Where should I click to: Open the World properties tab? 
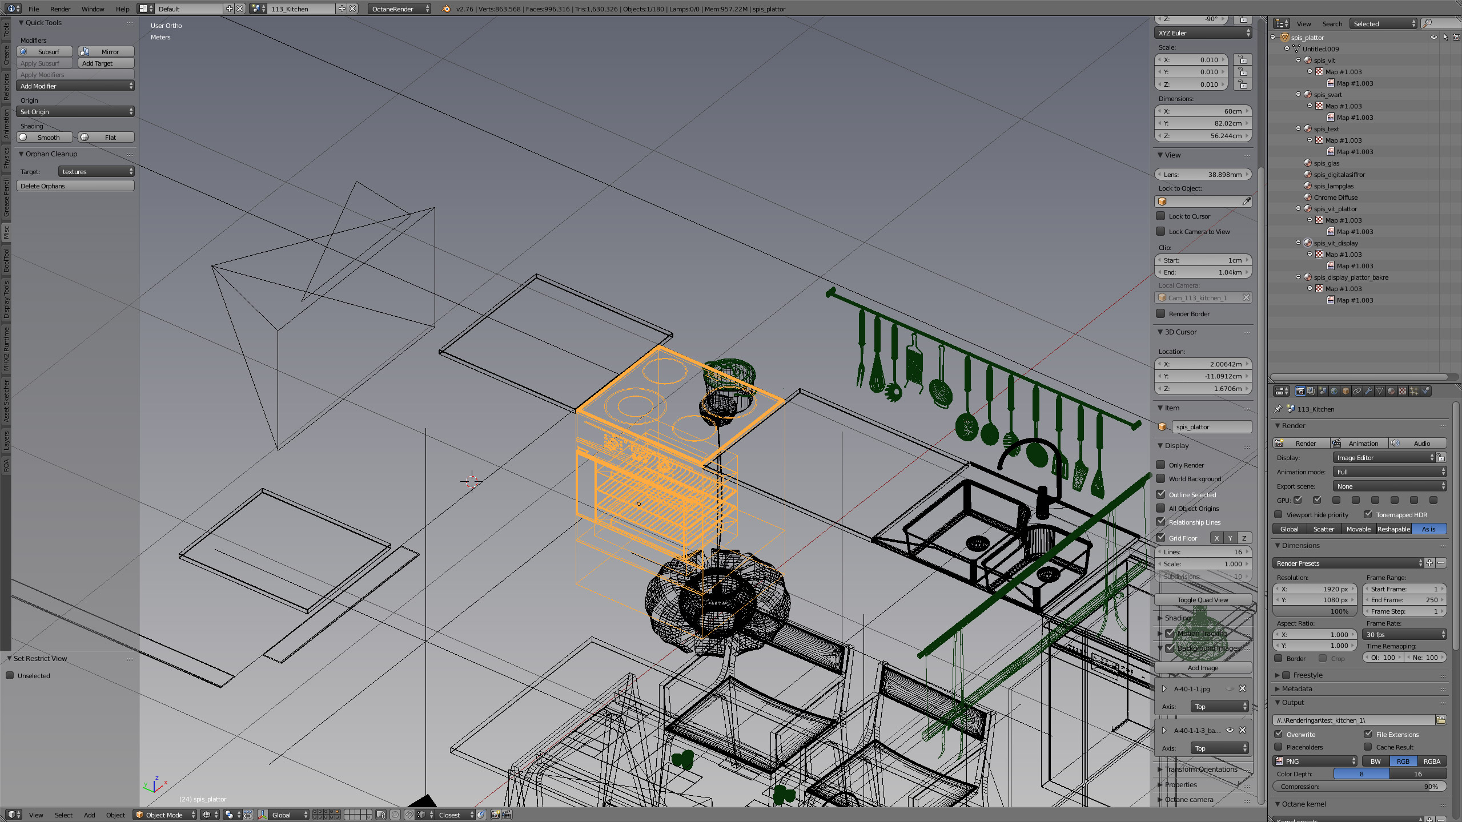tap(1334, 391)
